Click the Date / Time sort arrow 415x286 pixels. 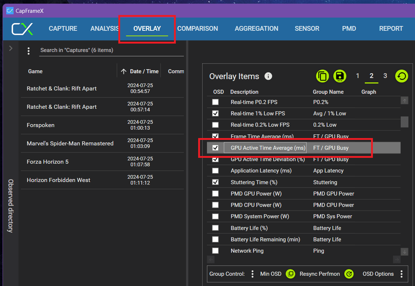click(123, 71)
